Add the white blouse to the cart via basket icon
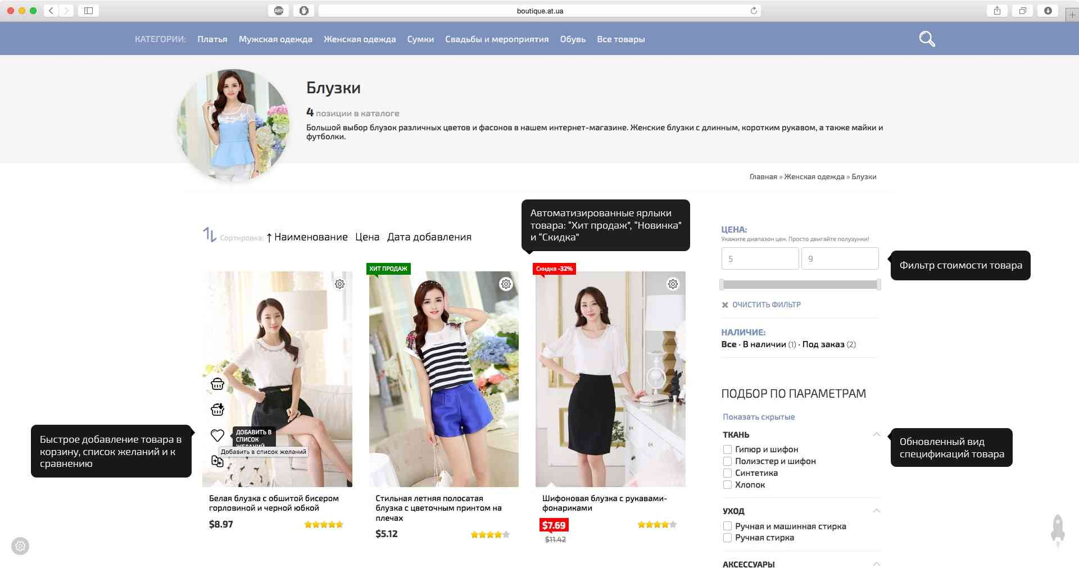Viewport: 1079px width, 568px height. (217, 384)
